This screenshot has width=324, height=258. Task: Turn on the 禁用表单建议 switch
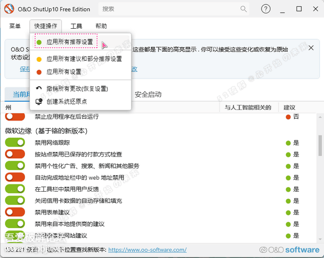[x=15, y=212]
